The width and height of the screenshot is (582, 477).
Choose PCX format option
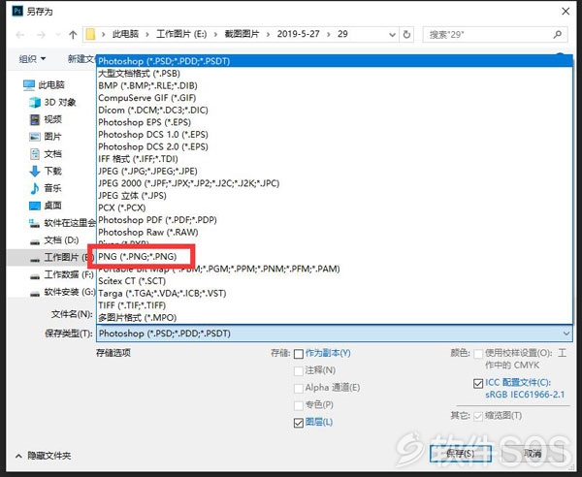pos(335,207)
